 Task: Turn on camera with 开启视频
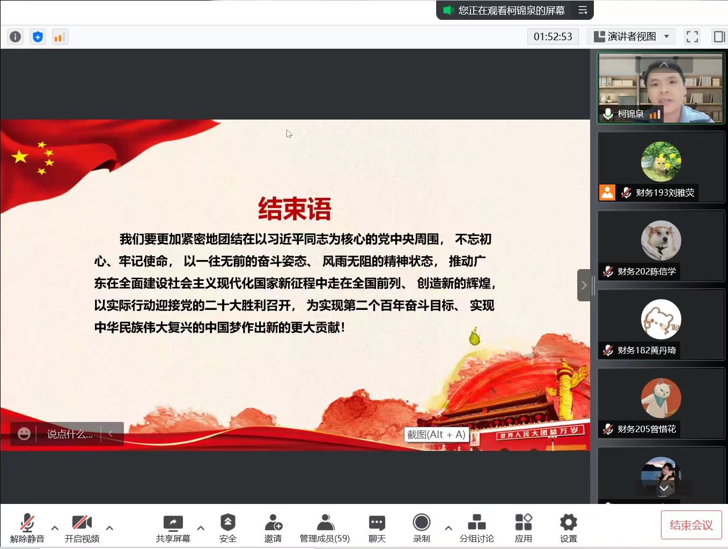pyautogui.click(x=82, y=528)
